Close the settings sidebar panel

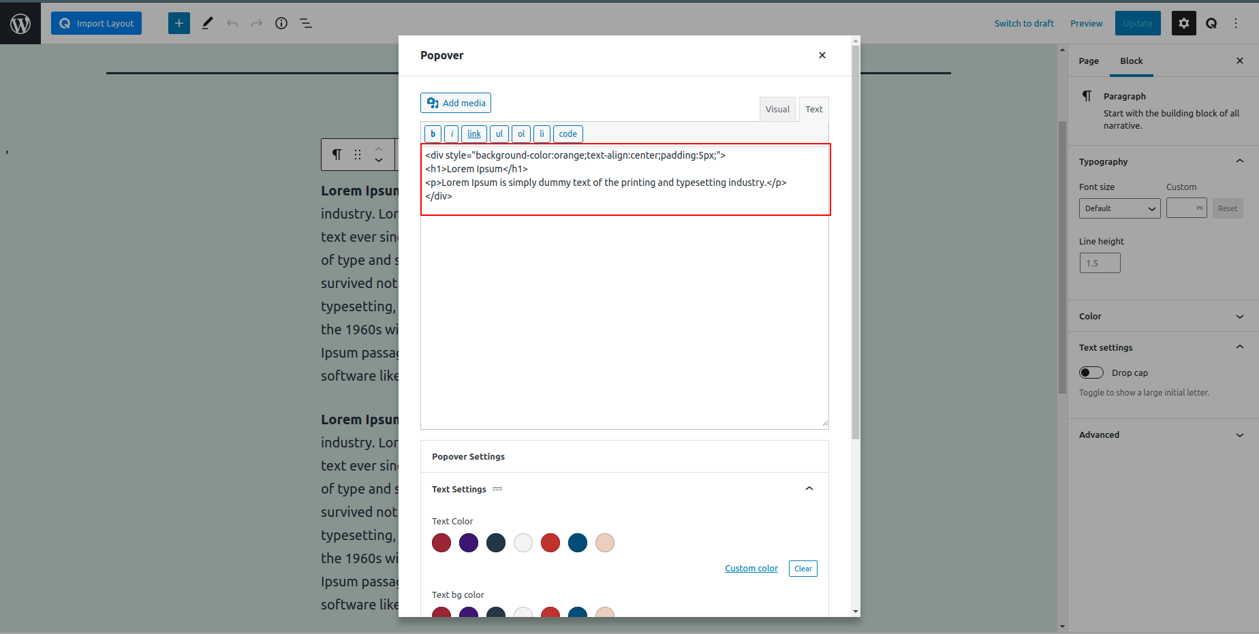1240,61
